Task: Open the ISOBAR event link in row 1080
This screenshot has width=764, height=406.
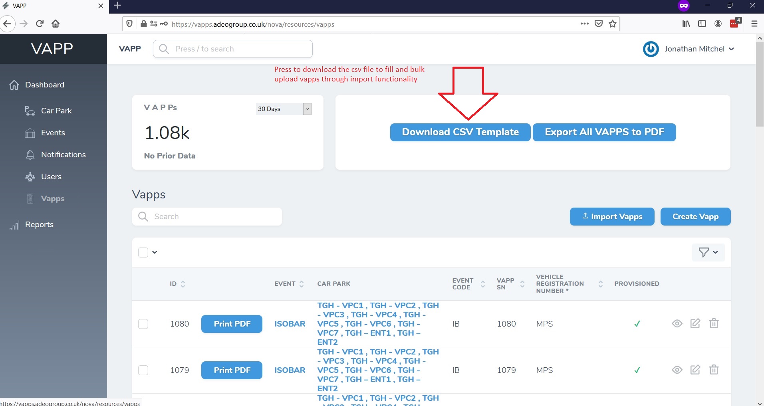Action: click(x=290, y=324)
